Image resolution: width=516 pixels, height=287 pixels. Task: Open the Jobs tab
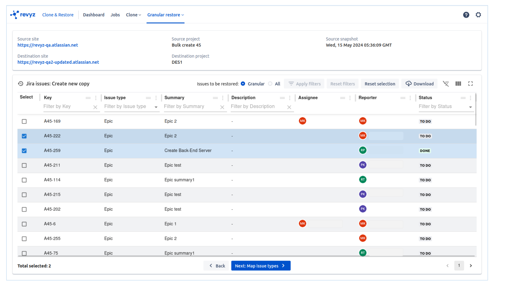click(x=115, y=15)
